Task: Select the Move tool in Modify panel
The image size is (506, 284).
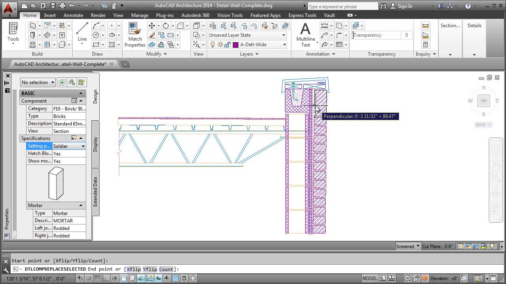Action: (x=152, y=25)
